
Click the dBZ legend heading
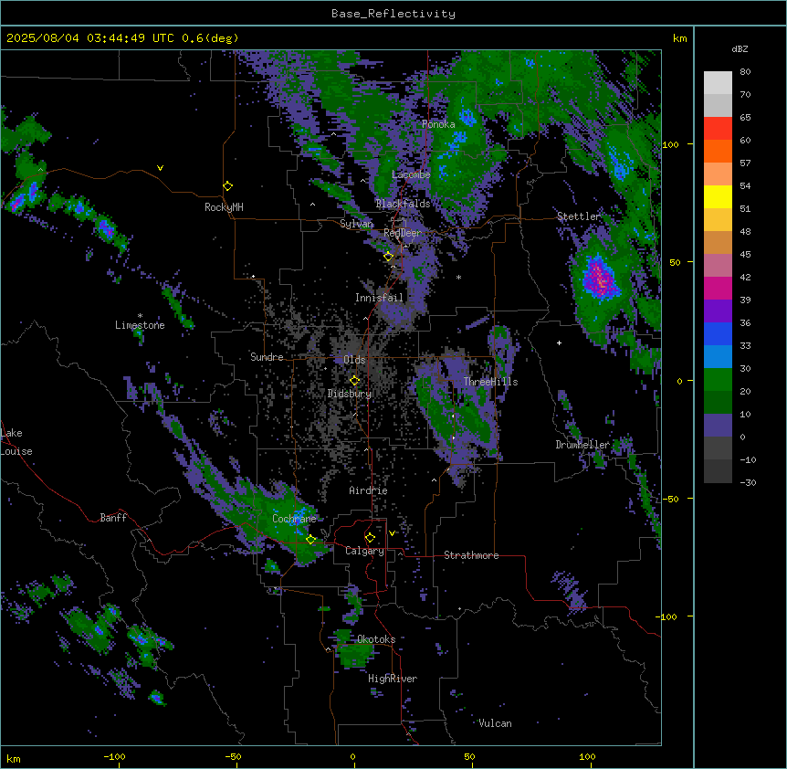(x=740, y=49)
